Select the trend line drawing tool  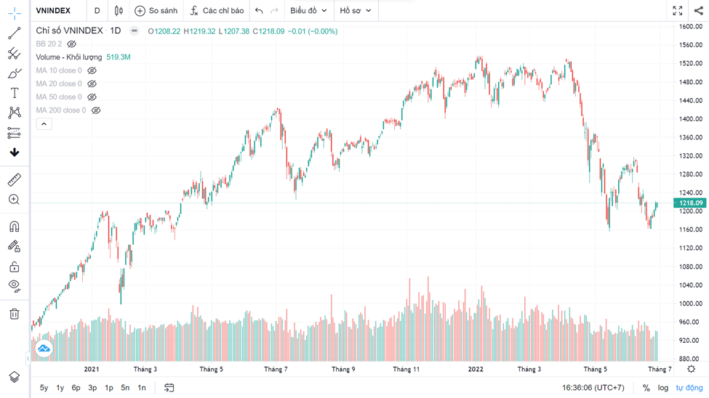point(14,34)
